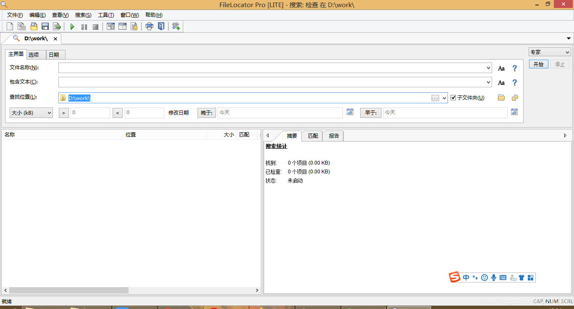
Task: Open the calendar icon beside 晚于 date
Action: [350, 112]
